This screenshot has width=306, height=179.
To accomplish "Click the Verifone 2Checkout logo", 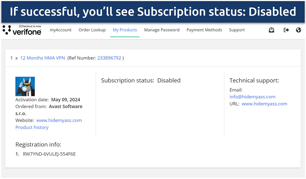I will (22, 30).
